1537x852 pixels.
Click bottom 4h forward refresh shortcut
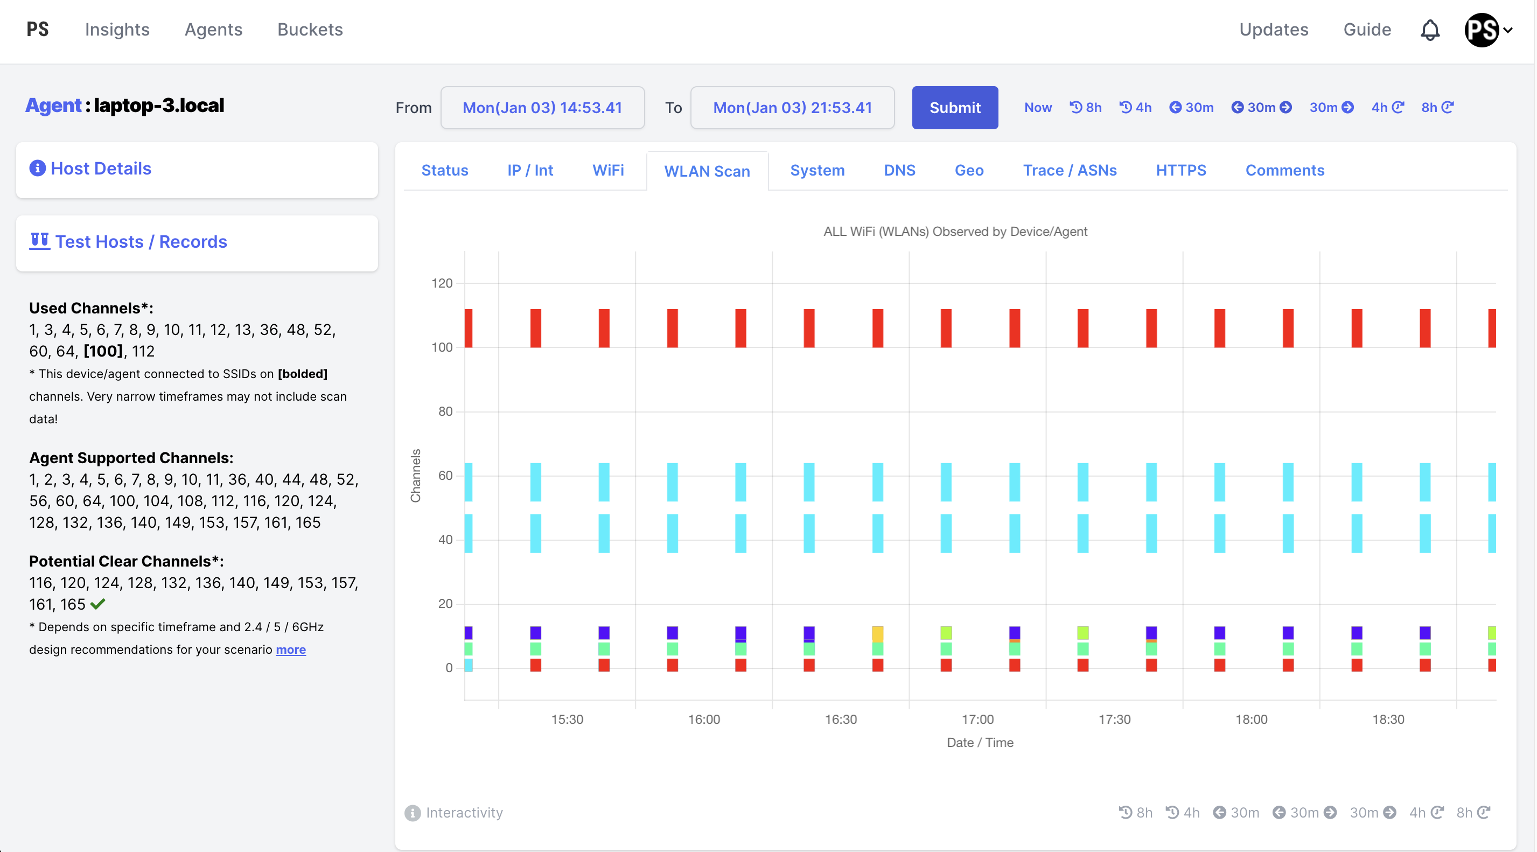click(x=1426, y=813)
